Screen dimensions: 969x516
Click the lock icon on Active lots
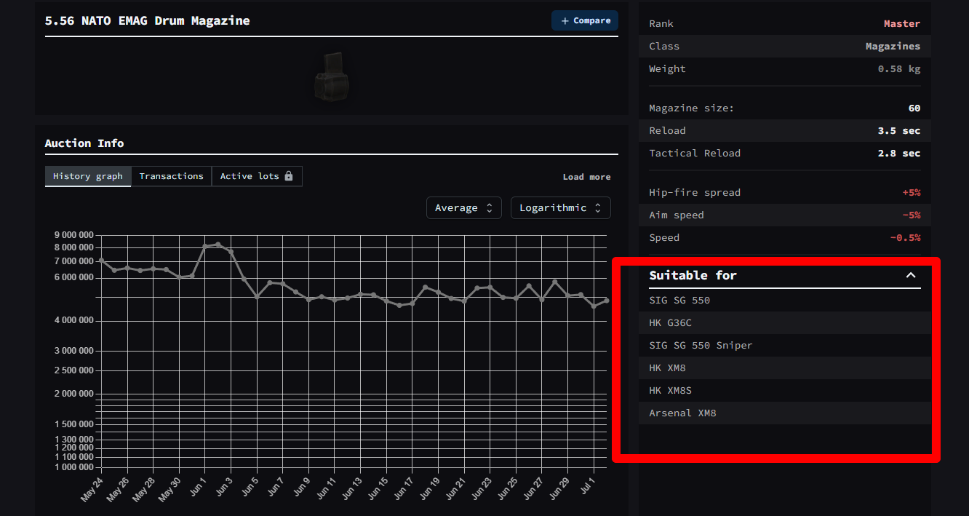pos(289,176)
